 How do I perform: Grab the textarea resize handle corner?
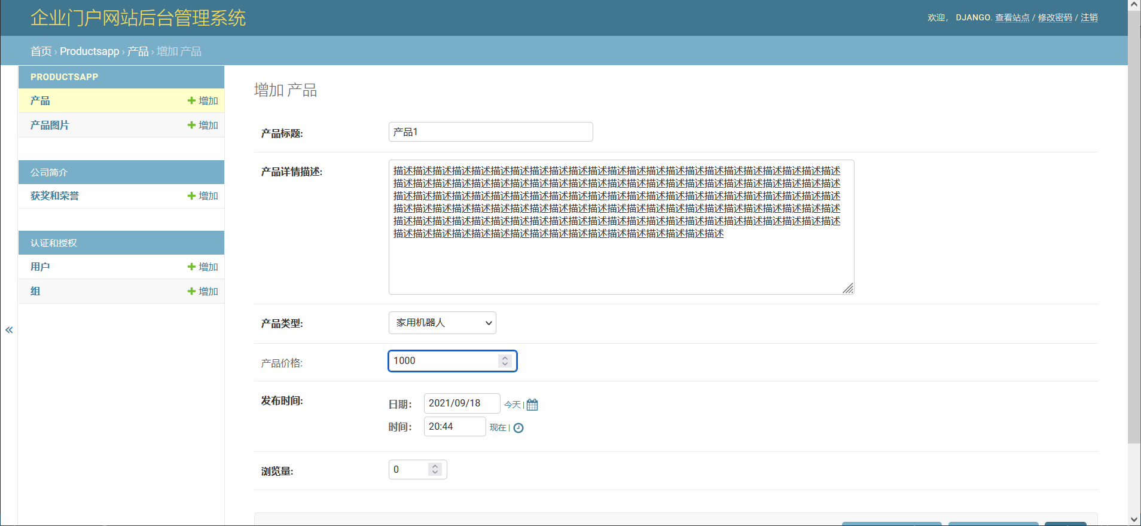[x=848, y=289]
